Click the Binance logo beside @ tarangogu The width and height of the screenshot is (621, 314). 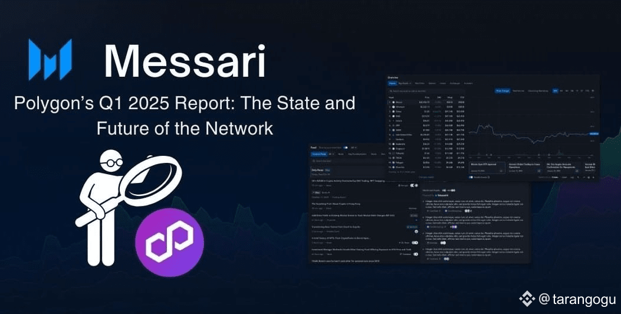click(x=527, y=299)
